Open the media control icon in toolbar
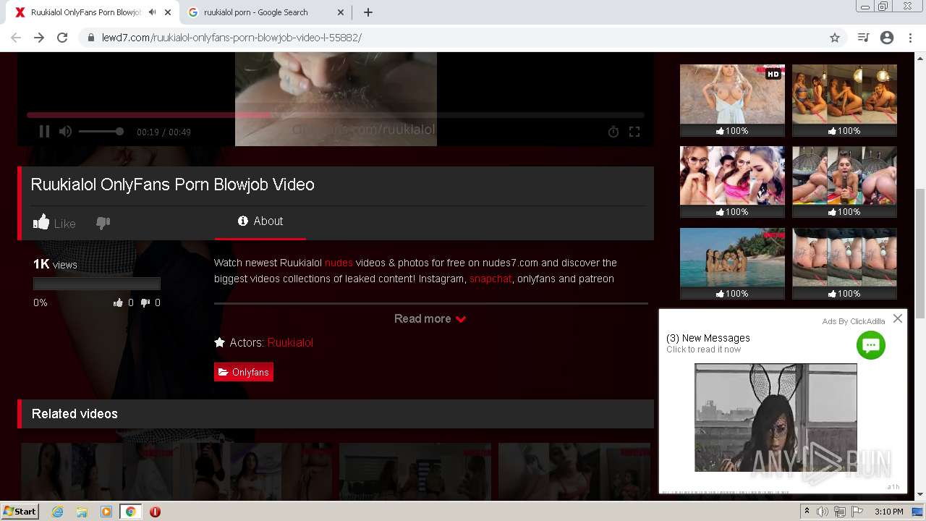926x521 pixels. [x=863, y=38]
